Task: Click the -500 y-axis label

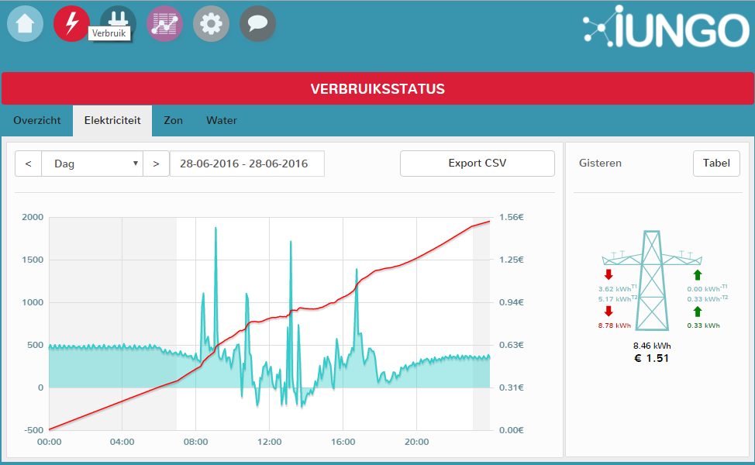Action: (33, 430)
